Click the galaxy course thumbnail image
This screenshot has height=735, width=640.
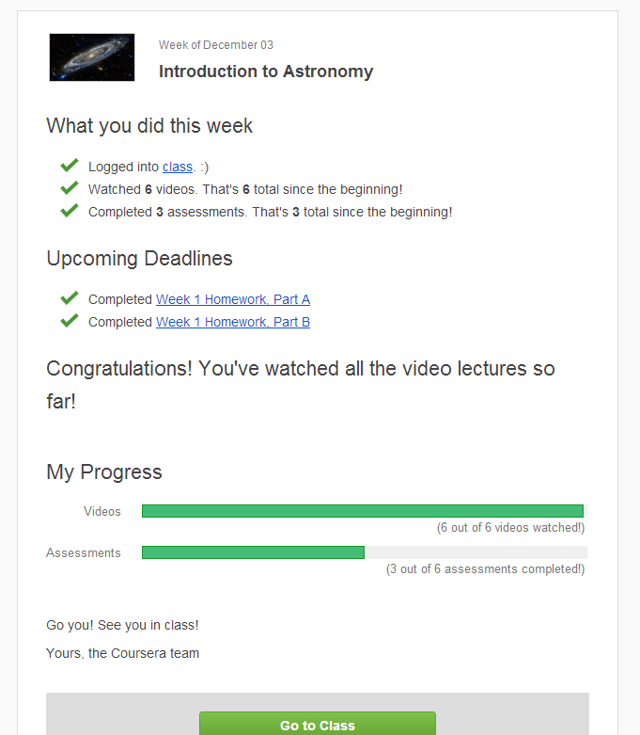click(x=92, y=57)
